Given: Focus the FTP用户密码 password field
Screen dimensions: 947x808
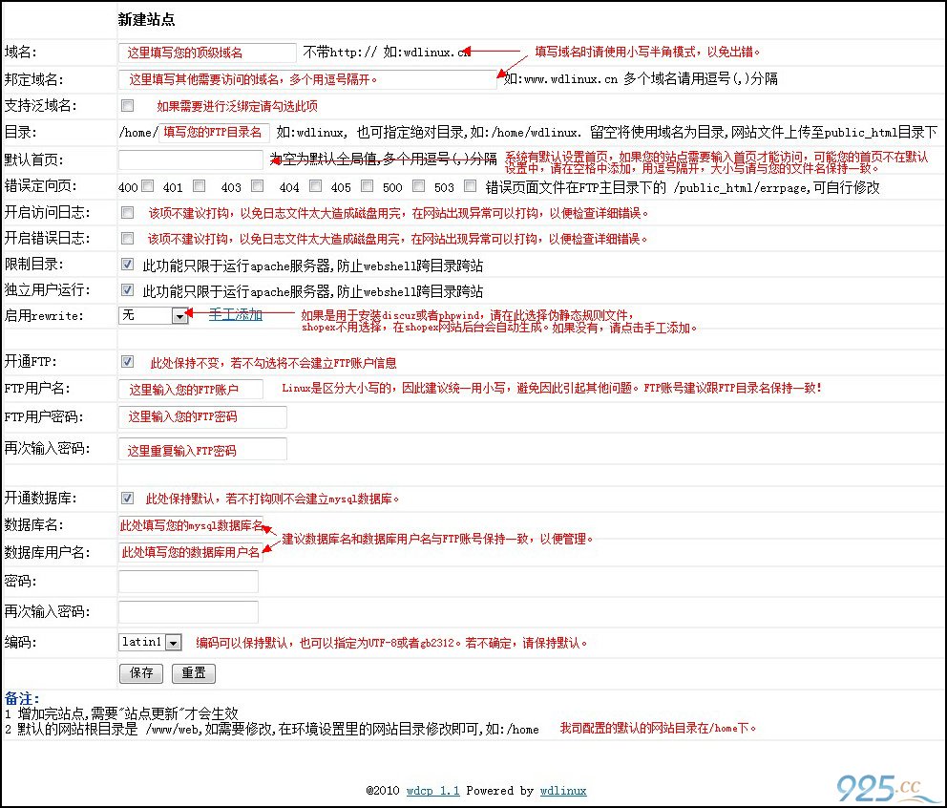Looking at the screenshot, I should pyautogui.click(x=203, y=417).
